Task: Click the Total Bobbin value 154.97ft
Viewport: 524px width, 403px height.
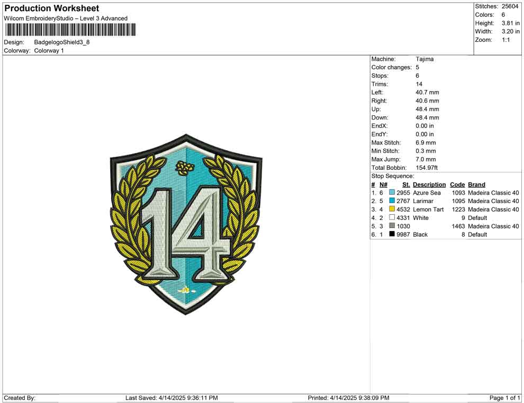Action: [427, 168]
